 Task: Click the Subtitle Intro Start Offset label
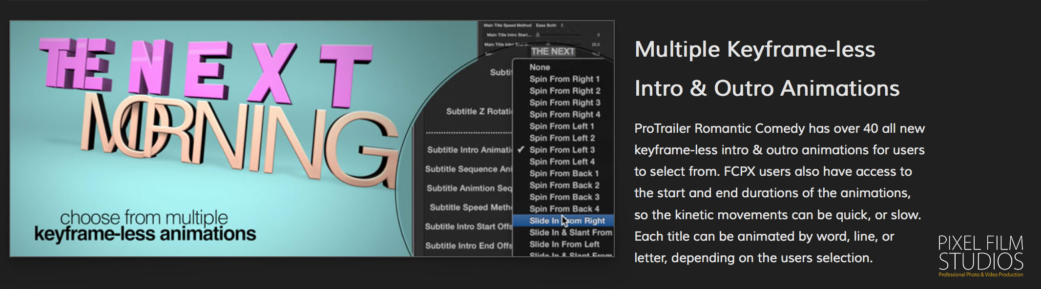[468, 227]
